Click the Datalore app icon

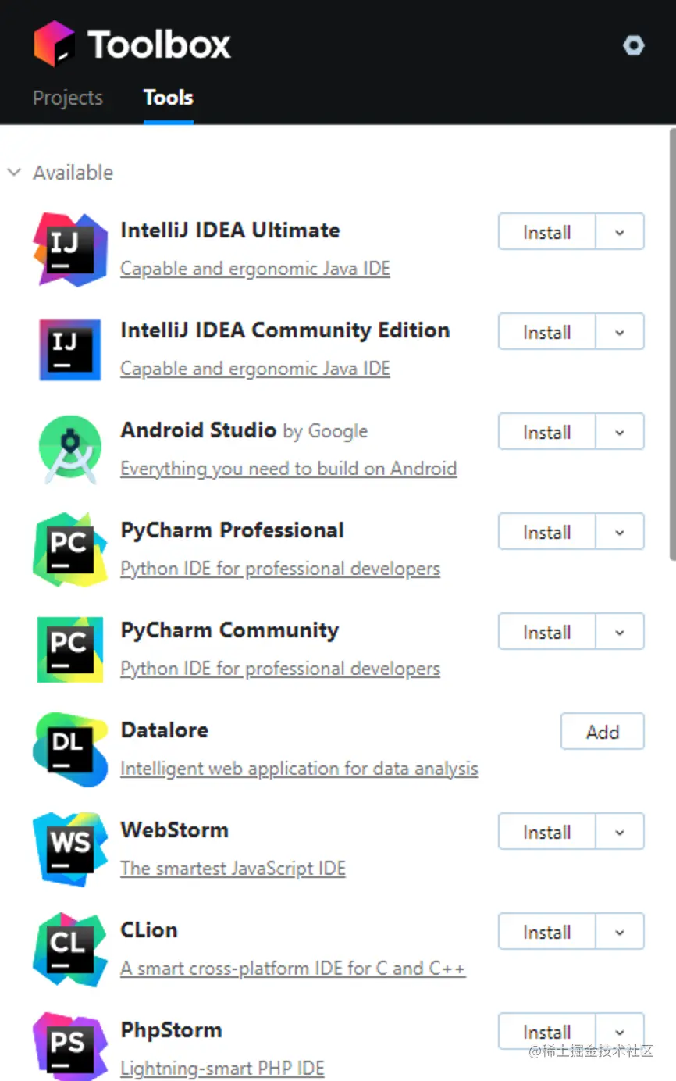point(70,749)
